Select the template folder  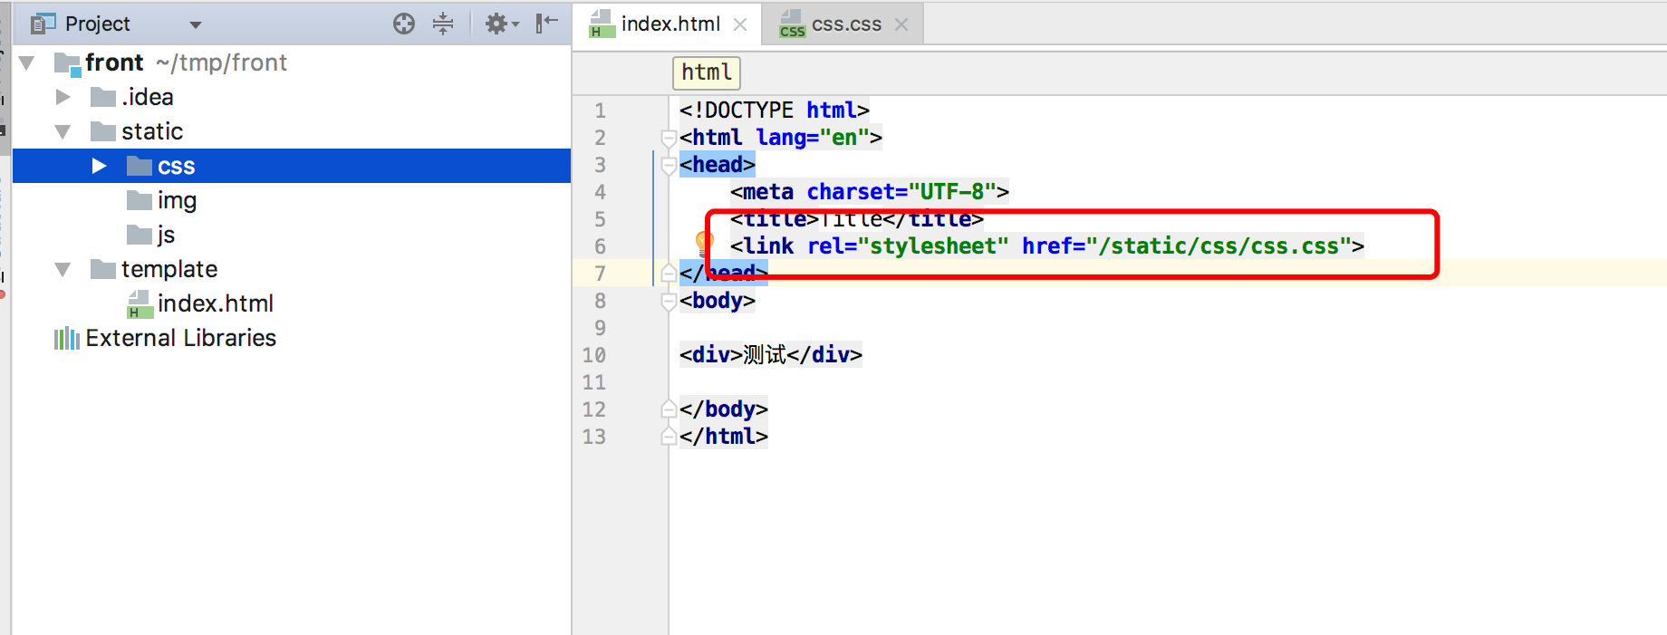click(154, 269)
